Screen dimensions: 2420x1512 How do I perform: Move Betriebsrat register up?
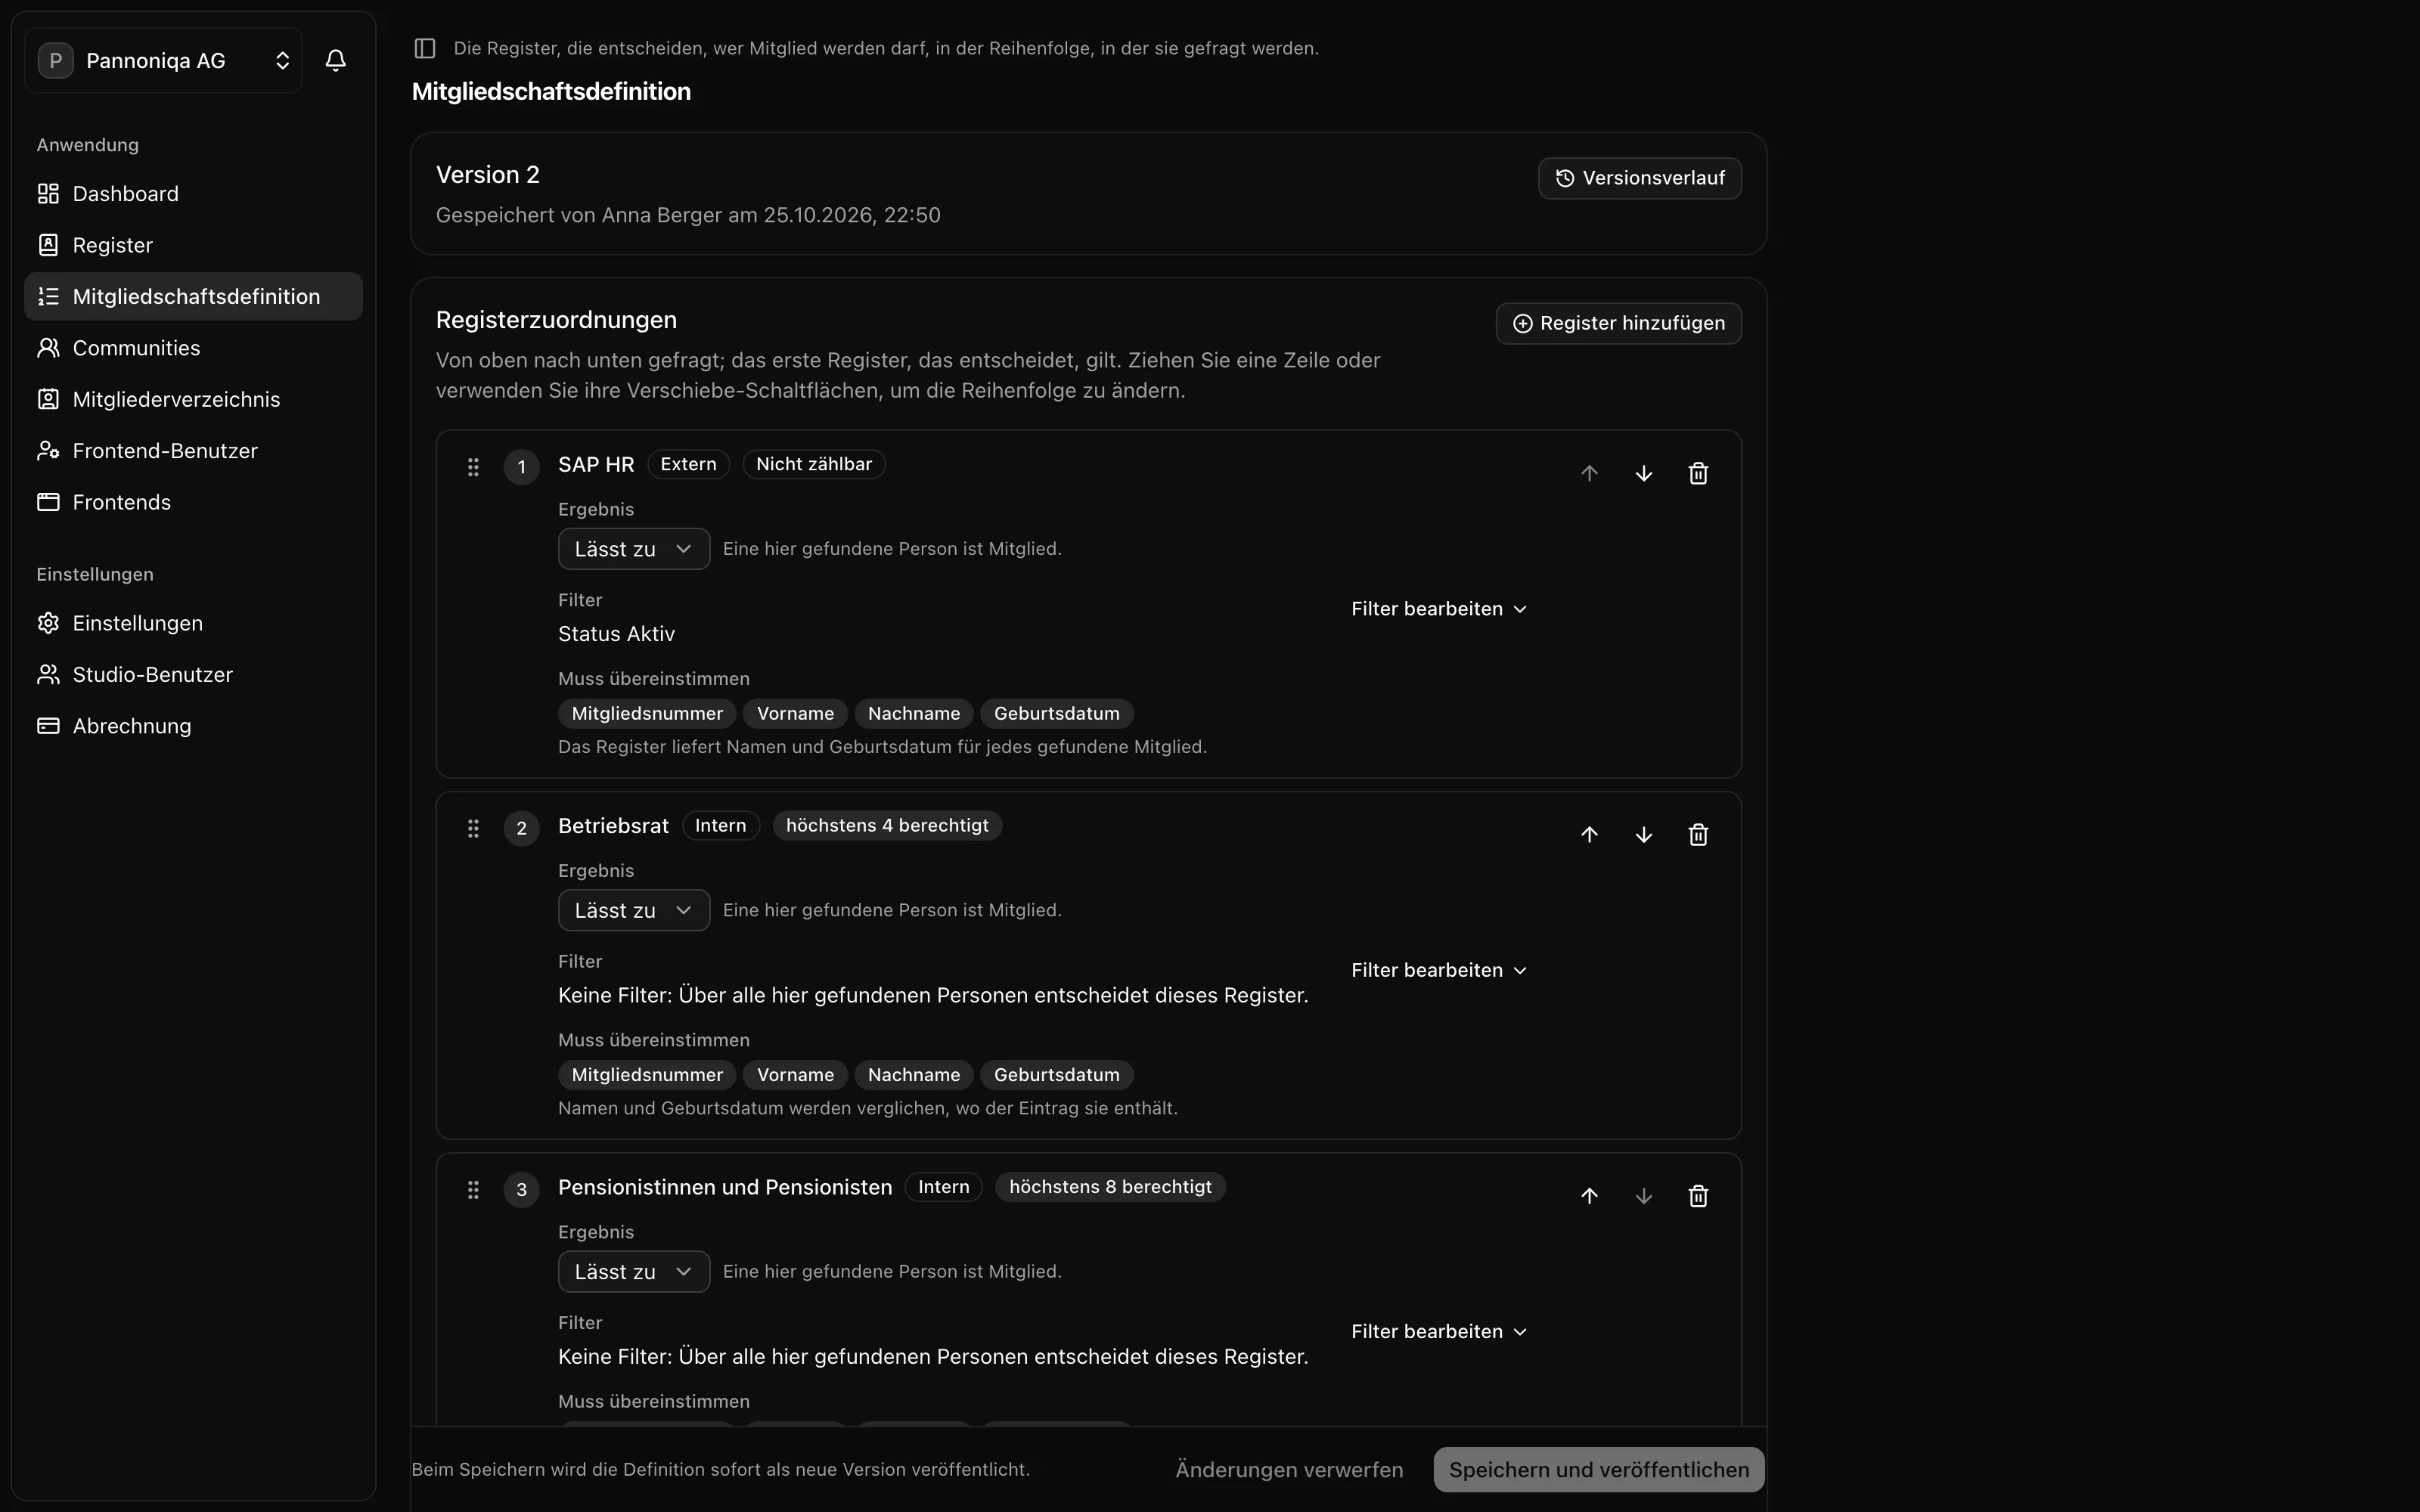point(1589,835)
